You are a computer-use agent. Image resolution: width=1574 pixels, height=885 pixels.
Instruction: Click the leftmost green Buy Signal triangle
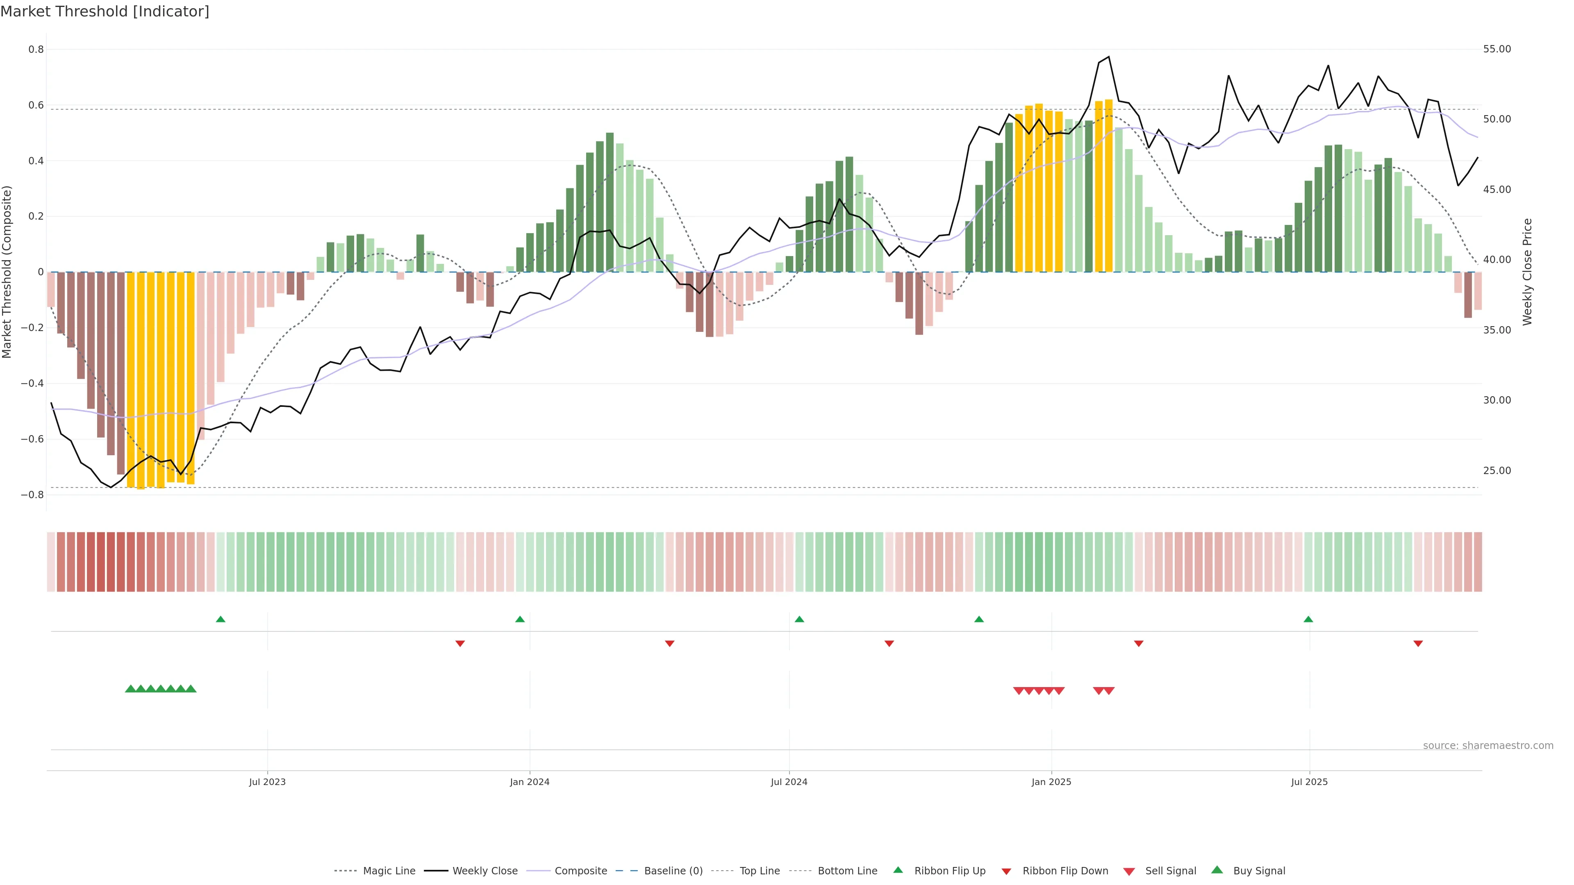[130, 689]
